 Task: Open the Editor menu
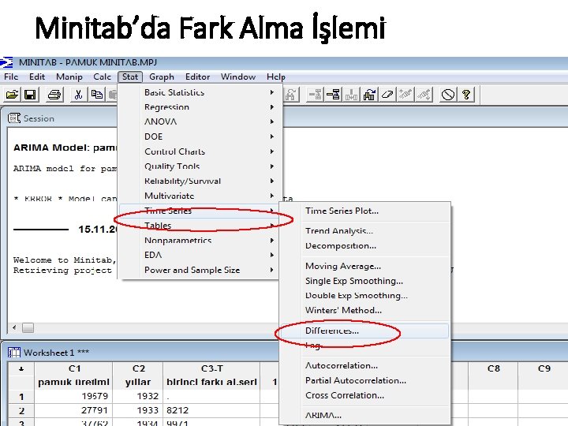[197, 77]
